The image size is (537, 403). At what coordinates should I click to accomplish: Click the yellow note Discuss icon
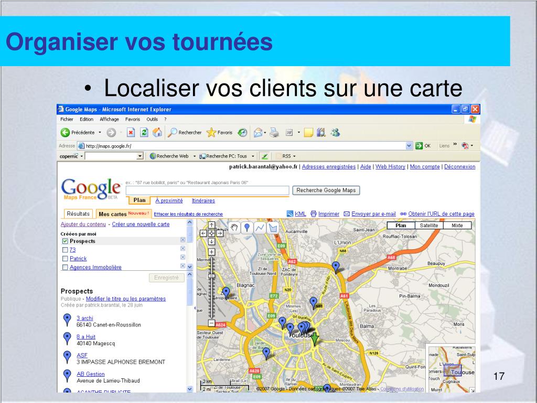tap(308, 133)
